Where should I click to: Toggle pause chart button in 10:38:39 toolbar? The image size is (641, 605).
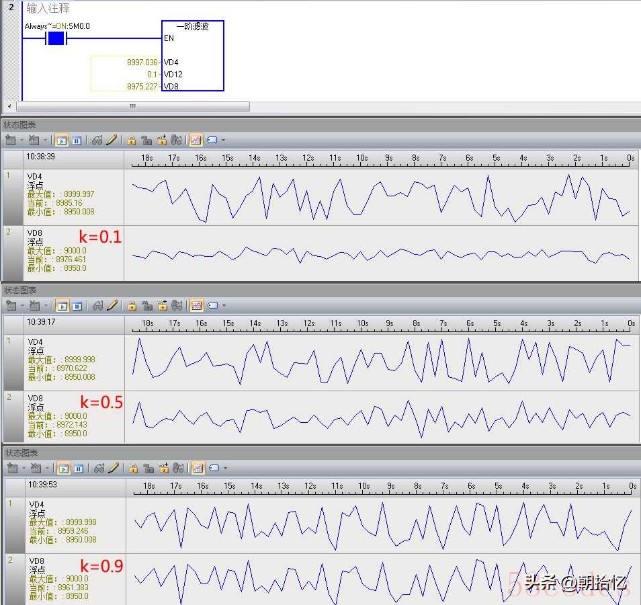77,140
